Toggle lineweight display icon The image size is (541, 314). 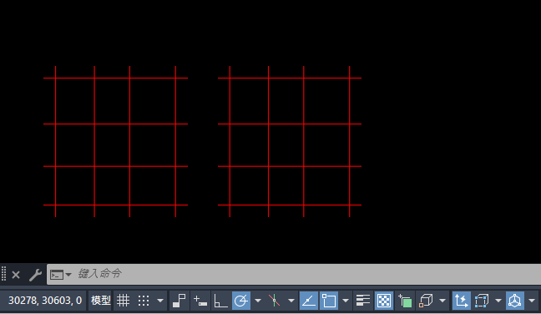pos(363,301)
